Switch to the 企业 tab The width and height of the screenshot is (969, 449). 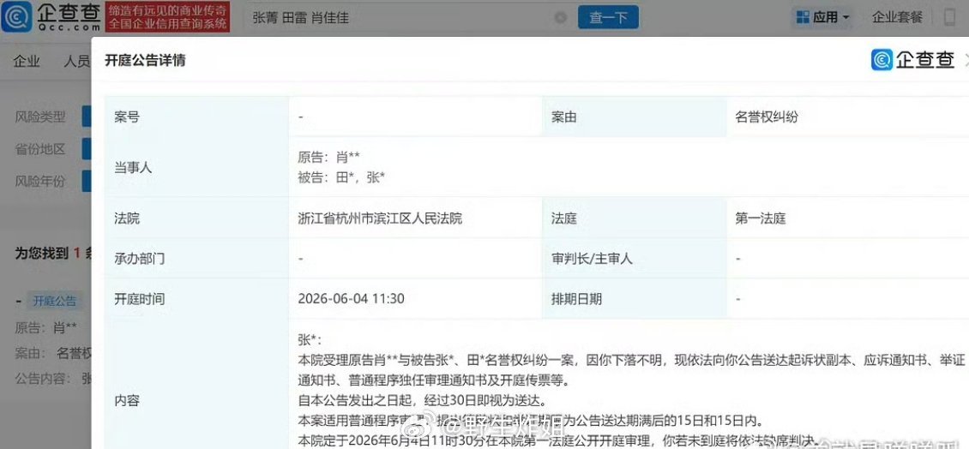pyautogui.click(x=27, y=61)
